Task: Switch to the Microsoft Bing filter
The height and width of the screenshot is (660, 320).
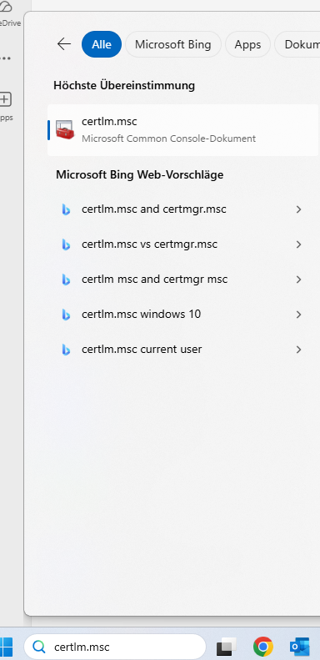Action: 172,44
